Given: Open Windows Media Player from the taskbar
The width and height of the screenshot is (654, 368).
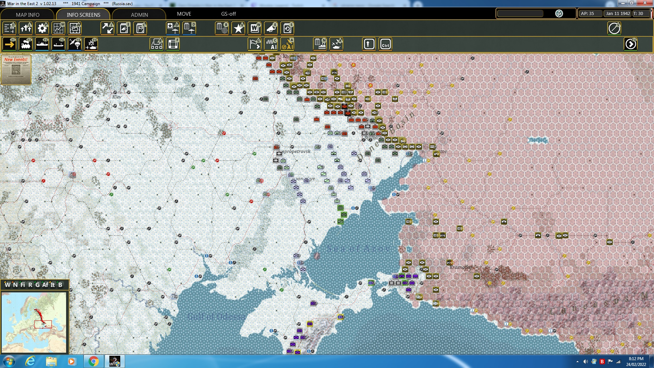Looking at the screenshot, I should tap(72, 361).
